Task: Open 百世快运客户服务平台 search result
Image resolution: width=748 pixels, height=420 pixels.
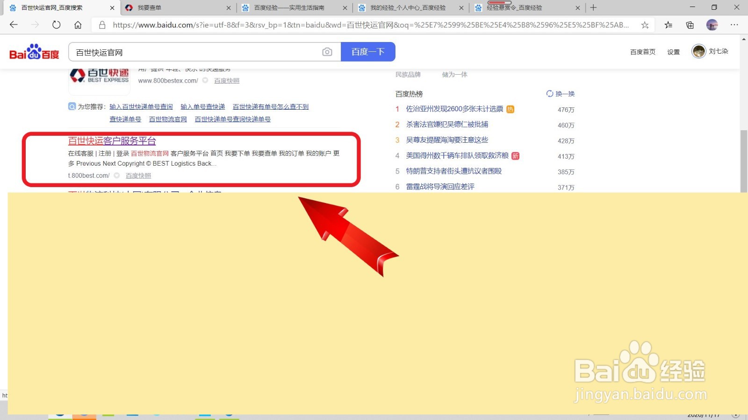Action: point(112,141)
